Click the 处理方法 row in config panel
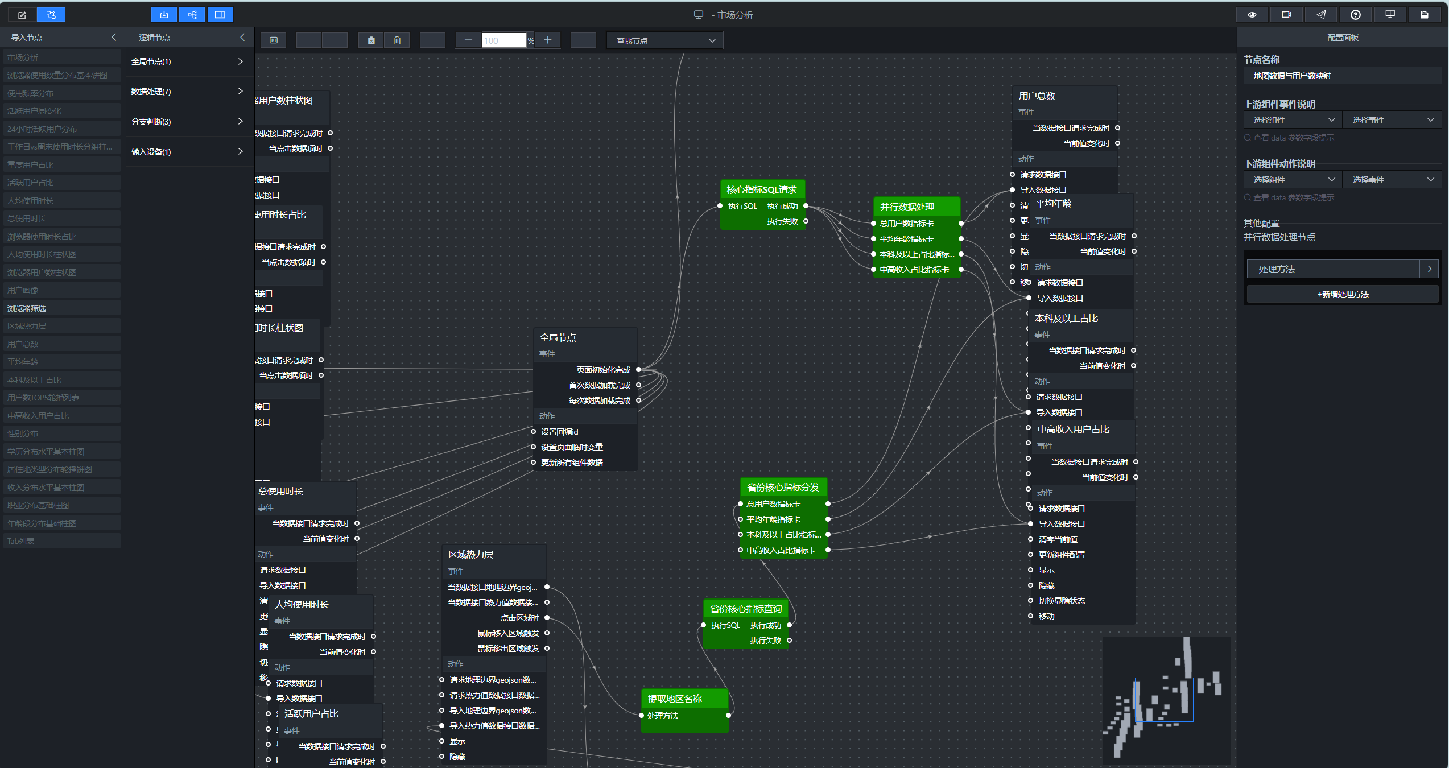 coord(1343,269)
